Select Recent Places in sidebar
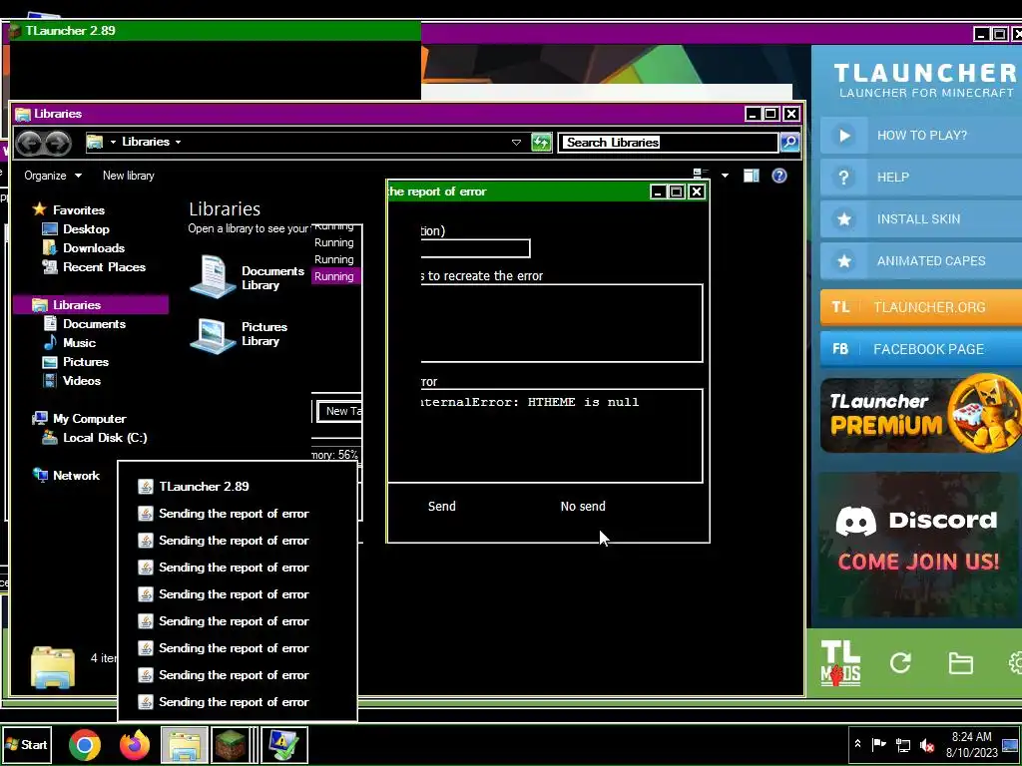 click(x=94, y=267)
